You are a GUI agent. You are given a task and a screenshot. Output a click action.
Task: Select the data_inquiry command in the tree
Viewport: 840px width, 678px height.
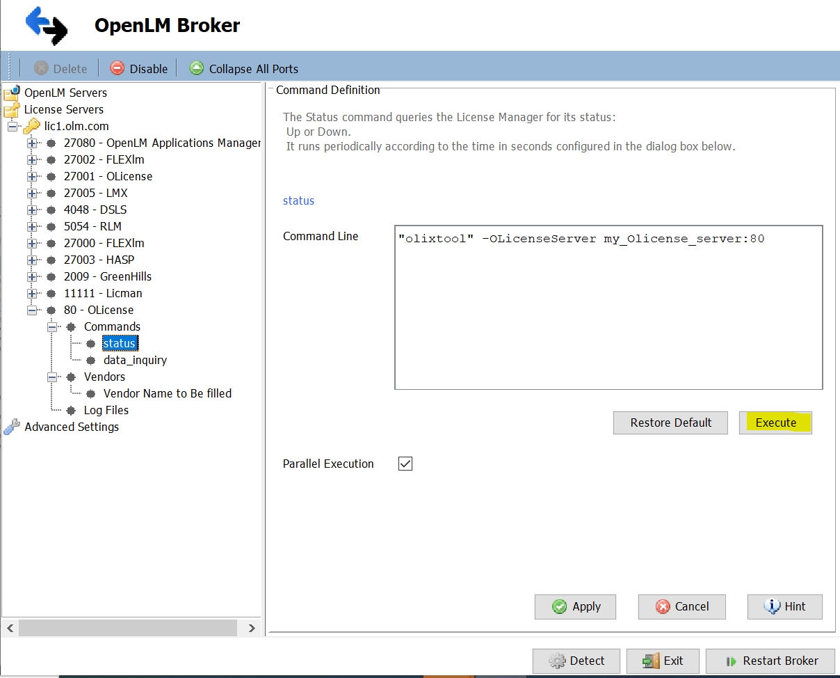click(x=135, y=360)
